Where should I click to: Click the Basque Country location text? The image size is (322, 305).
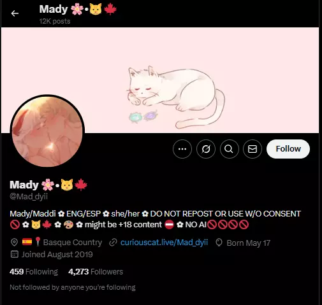tap(73, 243)
